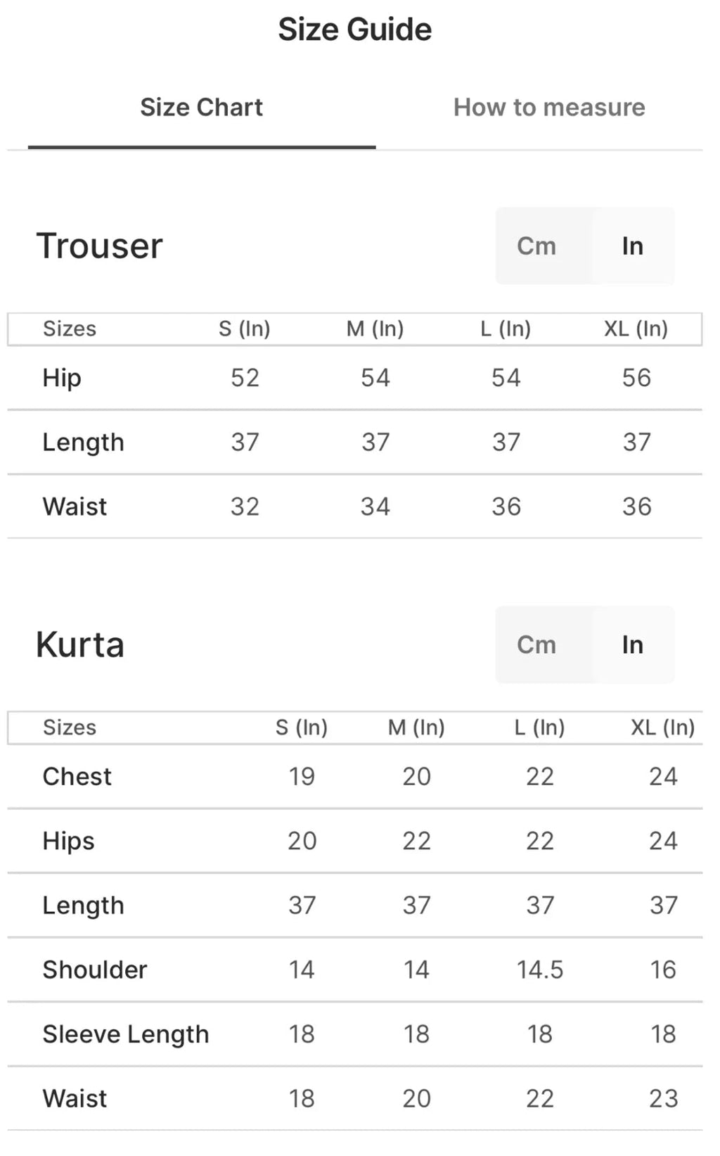Select the Hip row label in Trouser table
720x1156 pixels.
62,379
